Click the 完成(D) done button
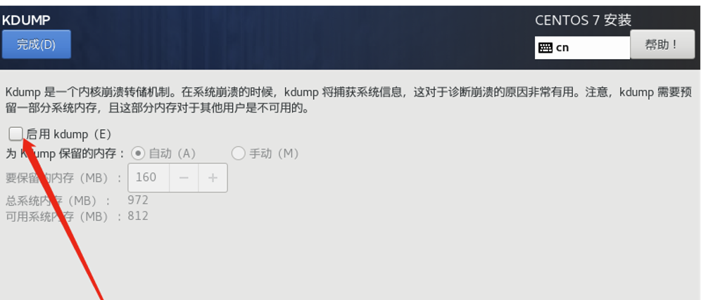This screenshot has height=300, width=706. 36,44
